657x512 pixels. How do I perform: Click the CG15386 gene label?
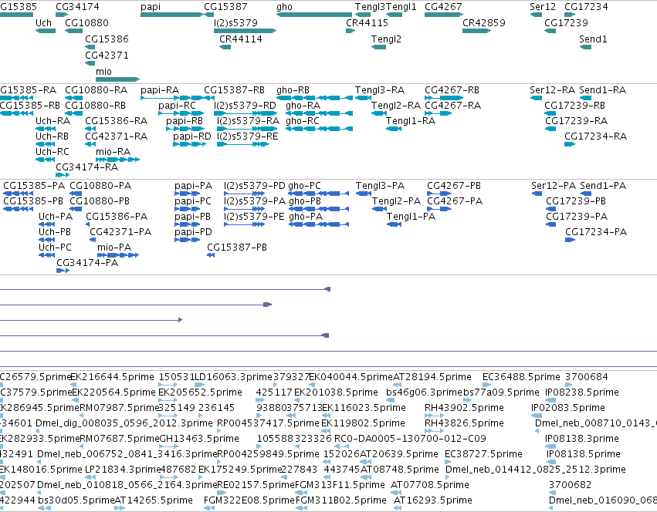[107, 39]
